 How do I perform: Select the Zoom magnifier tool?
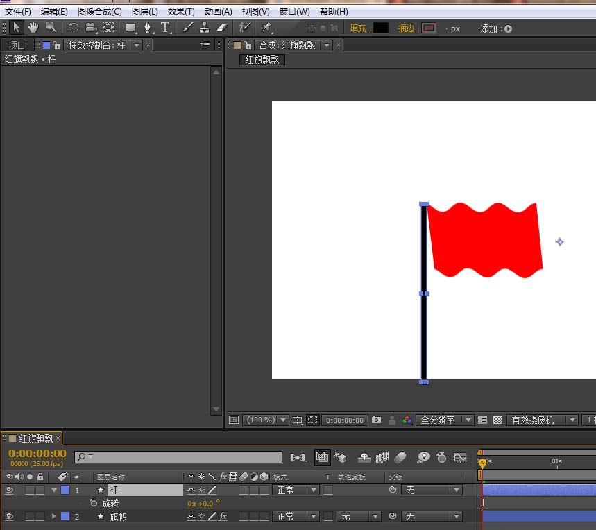[51, 27]
